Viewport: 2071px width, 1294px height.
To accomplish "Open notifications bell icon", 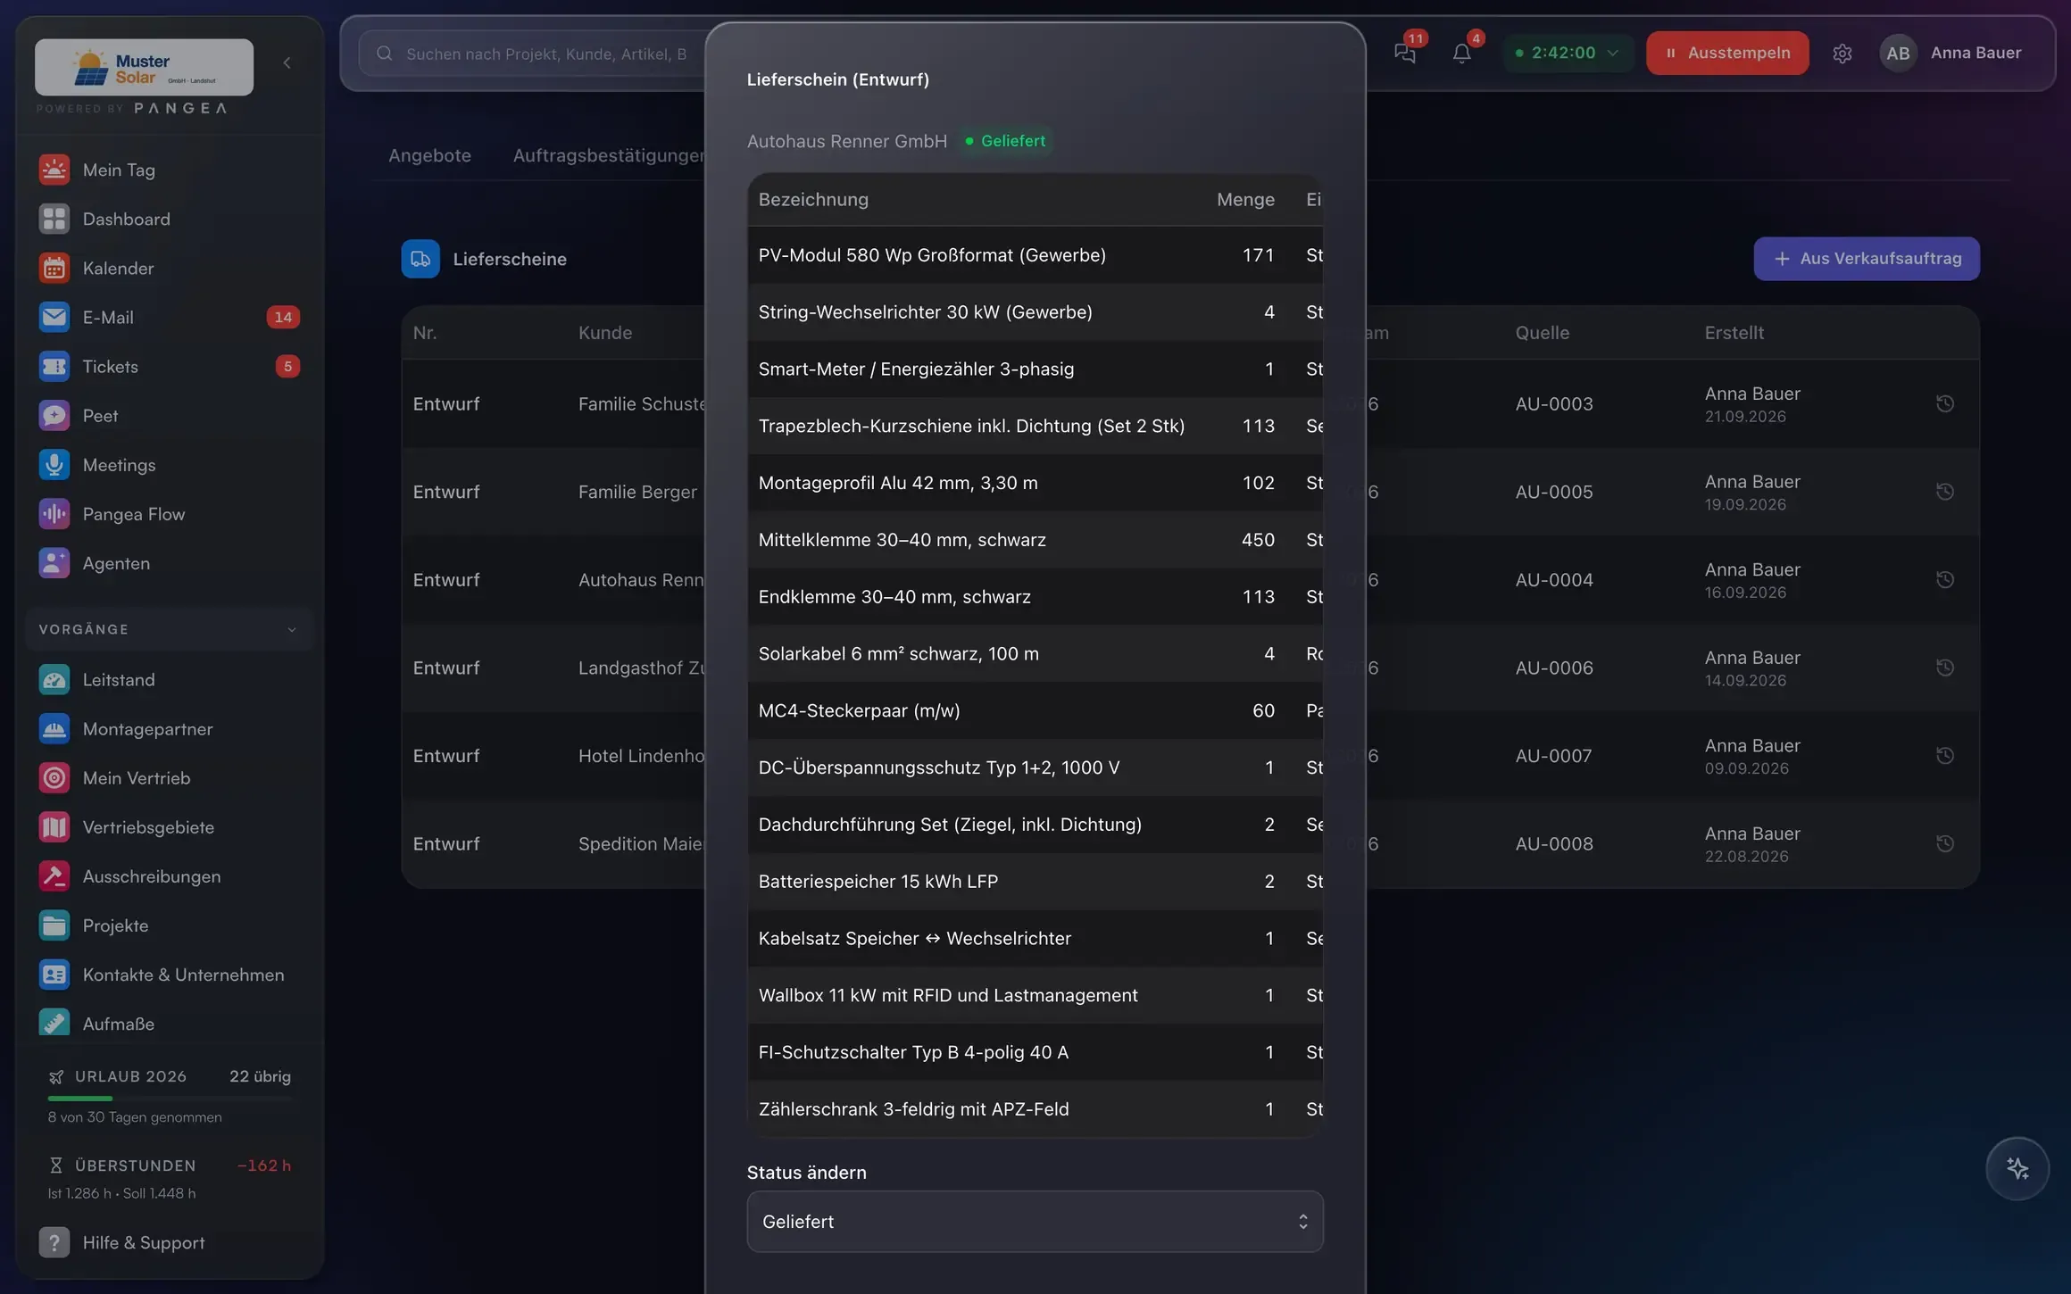I will click(x=1461, y=53).
